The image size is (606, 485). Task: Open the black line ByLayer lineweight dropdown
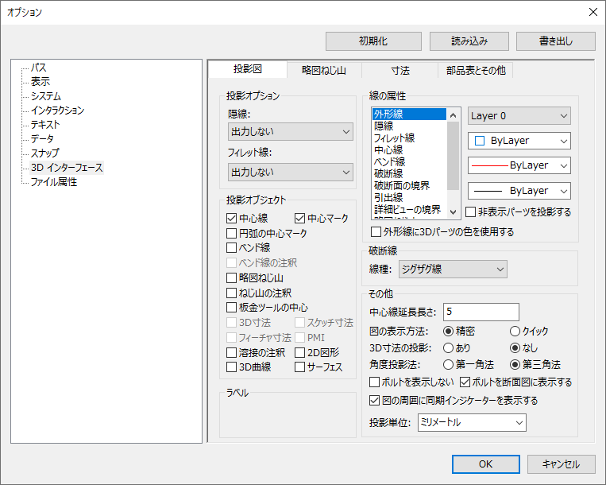coord(519,191)
